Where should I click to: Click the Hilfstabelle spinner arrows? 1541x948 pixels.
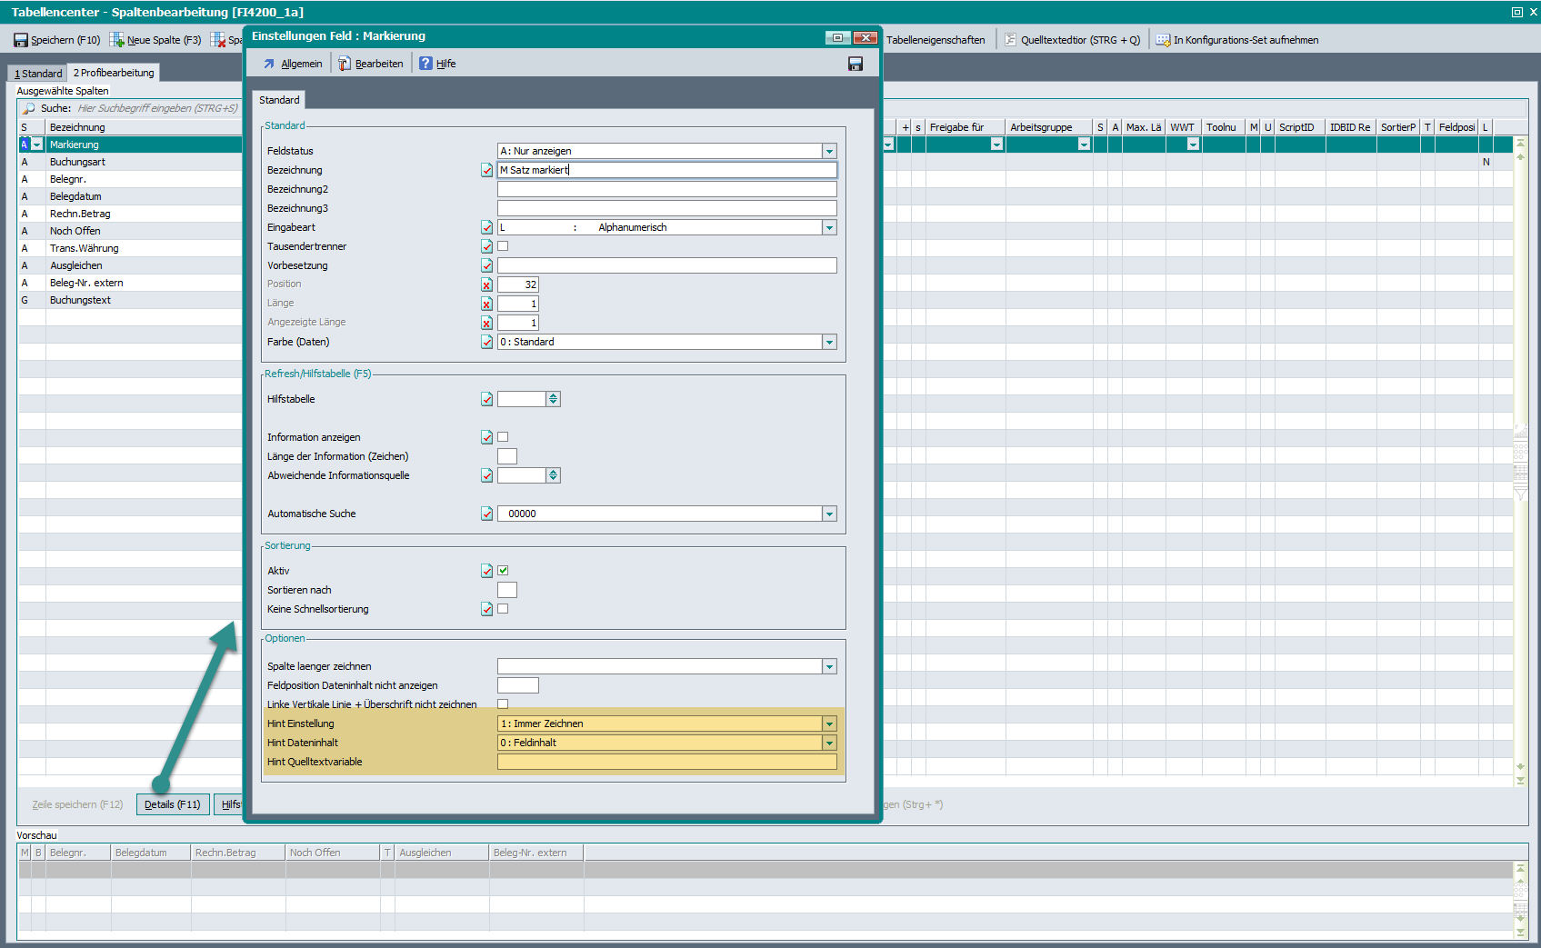553,399
